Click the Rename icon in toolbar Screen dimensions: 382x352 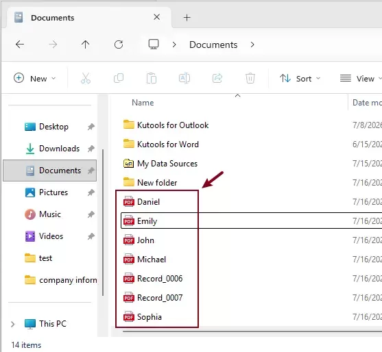pos(184,78)
